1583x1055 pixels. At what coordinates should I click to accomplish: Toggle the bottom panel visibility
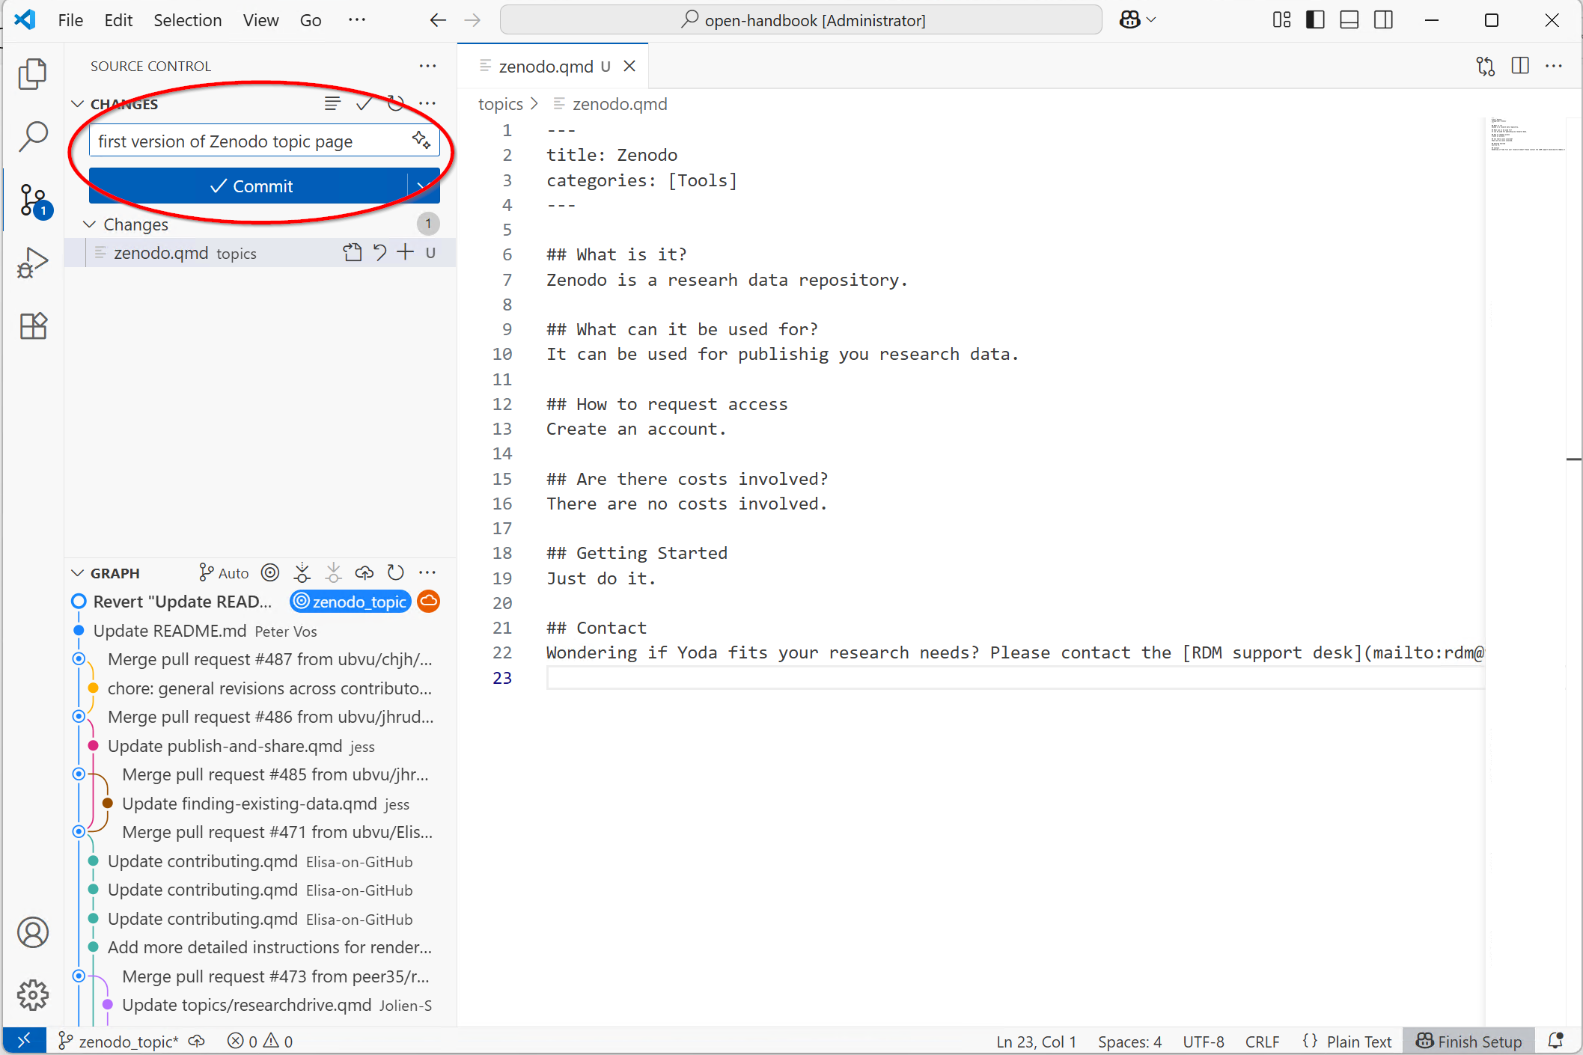[x=1349, y=19]
